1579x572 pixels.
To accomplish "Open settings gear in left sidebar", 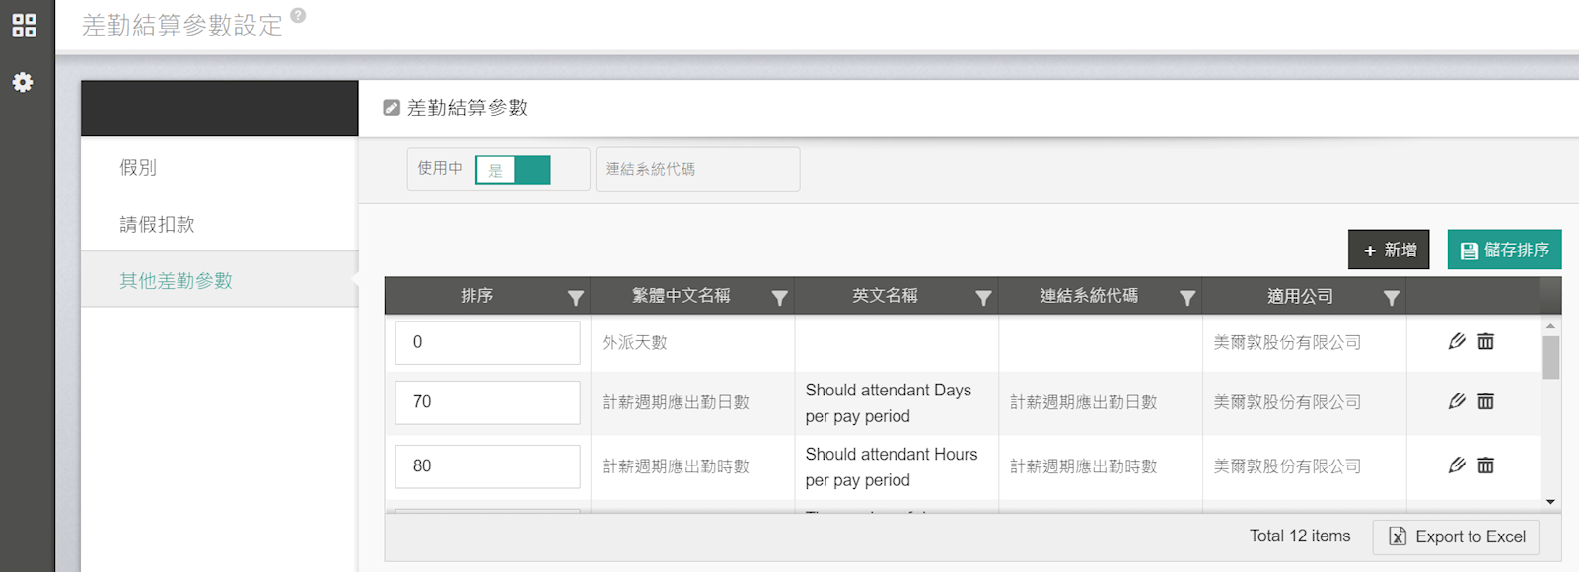I will click(23, 82).
